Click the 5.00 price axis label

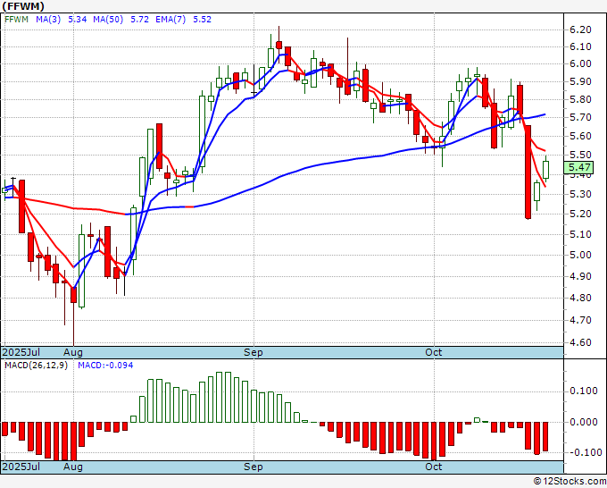click(580, 255)
